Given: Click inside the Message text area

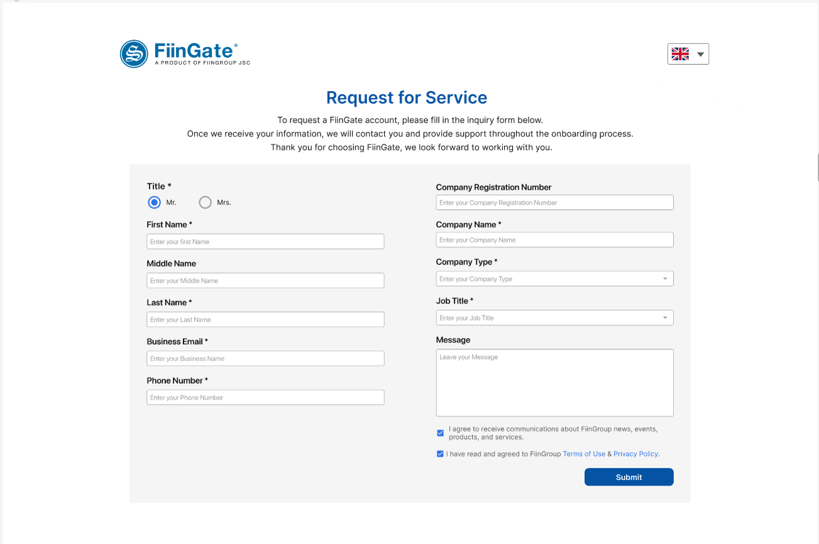Looking at the screenshot, I should click(554, 383).
